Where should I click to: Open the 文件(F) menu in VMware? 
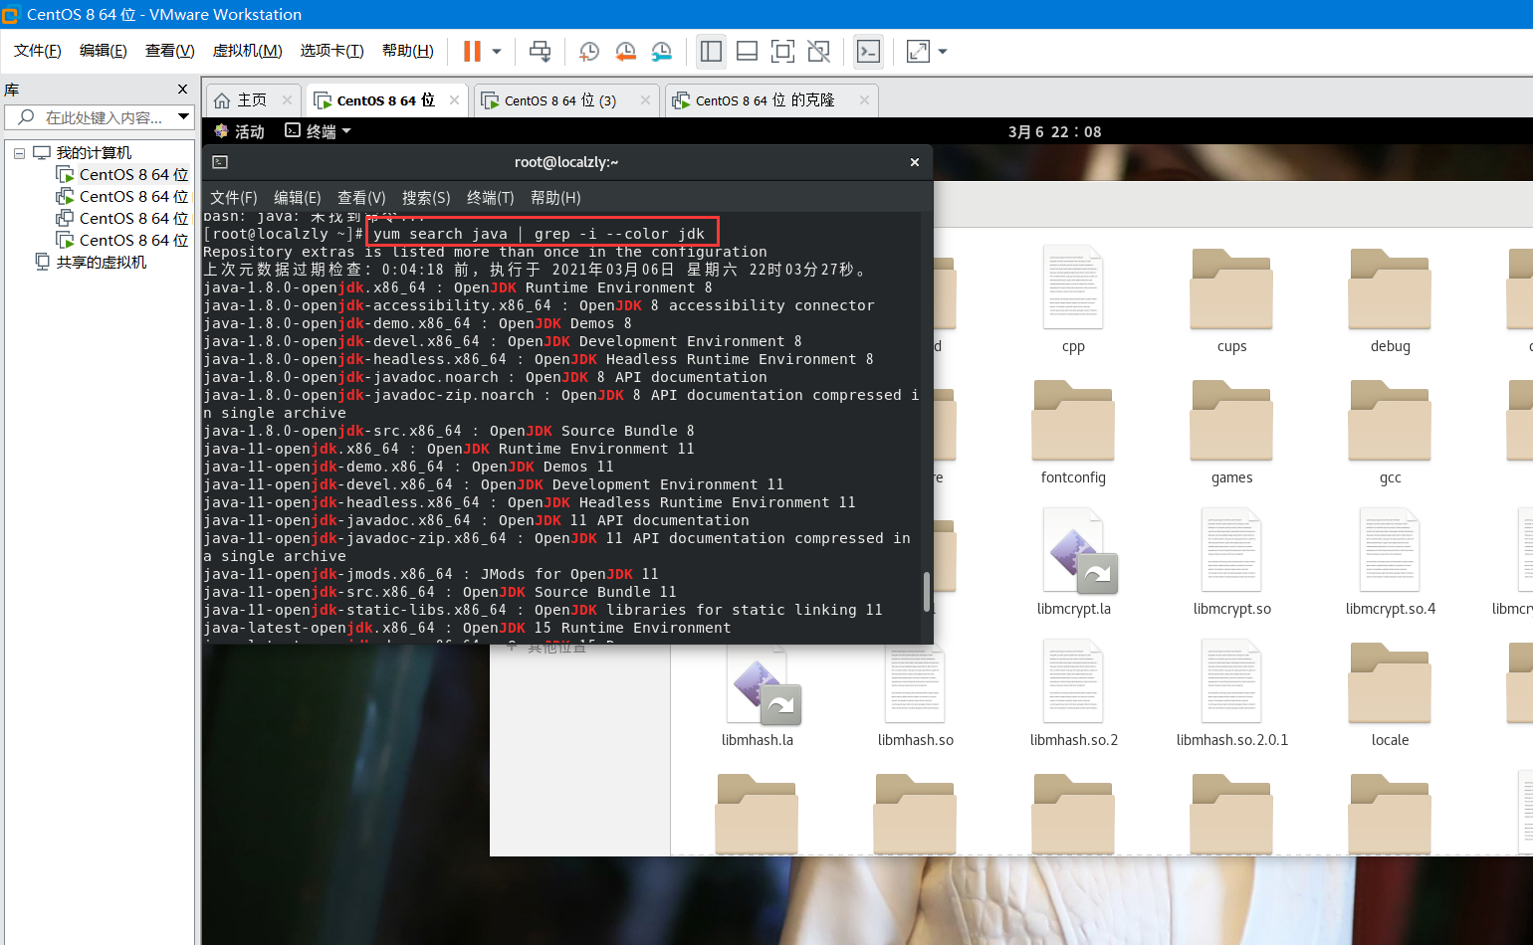pyautogui.click(x=38, y=51)
